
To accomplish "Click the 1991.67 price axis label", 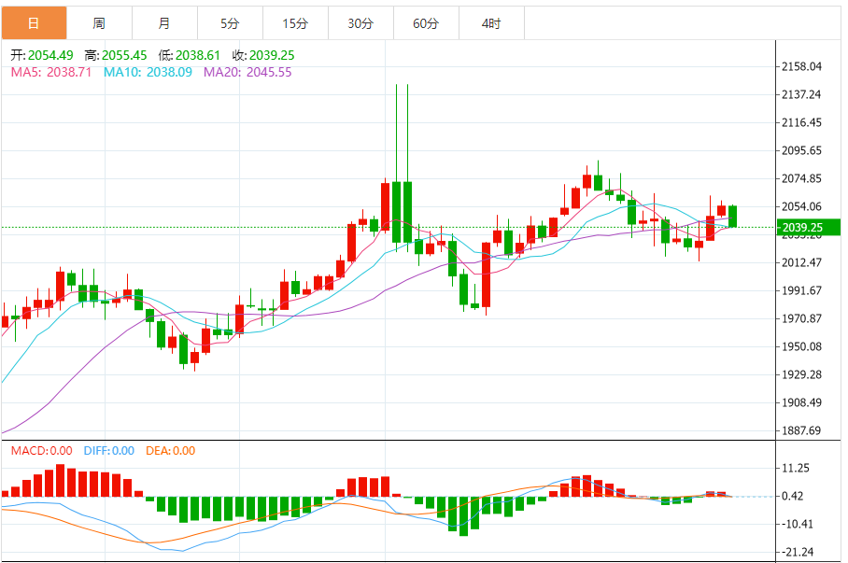I will pyautogui.click(x=801, y=290).
